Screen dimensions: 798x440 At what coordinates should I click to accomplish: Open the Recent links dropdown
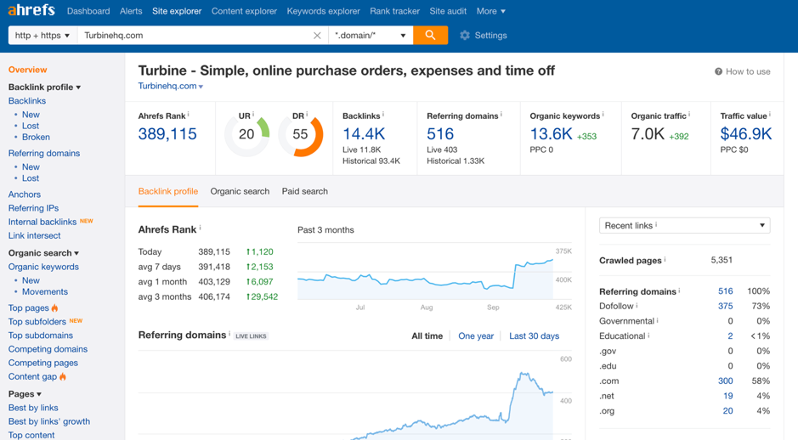684,225
